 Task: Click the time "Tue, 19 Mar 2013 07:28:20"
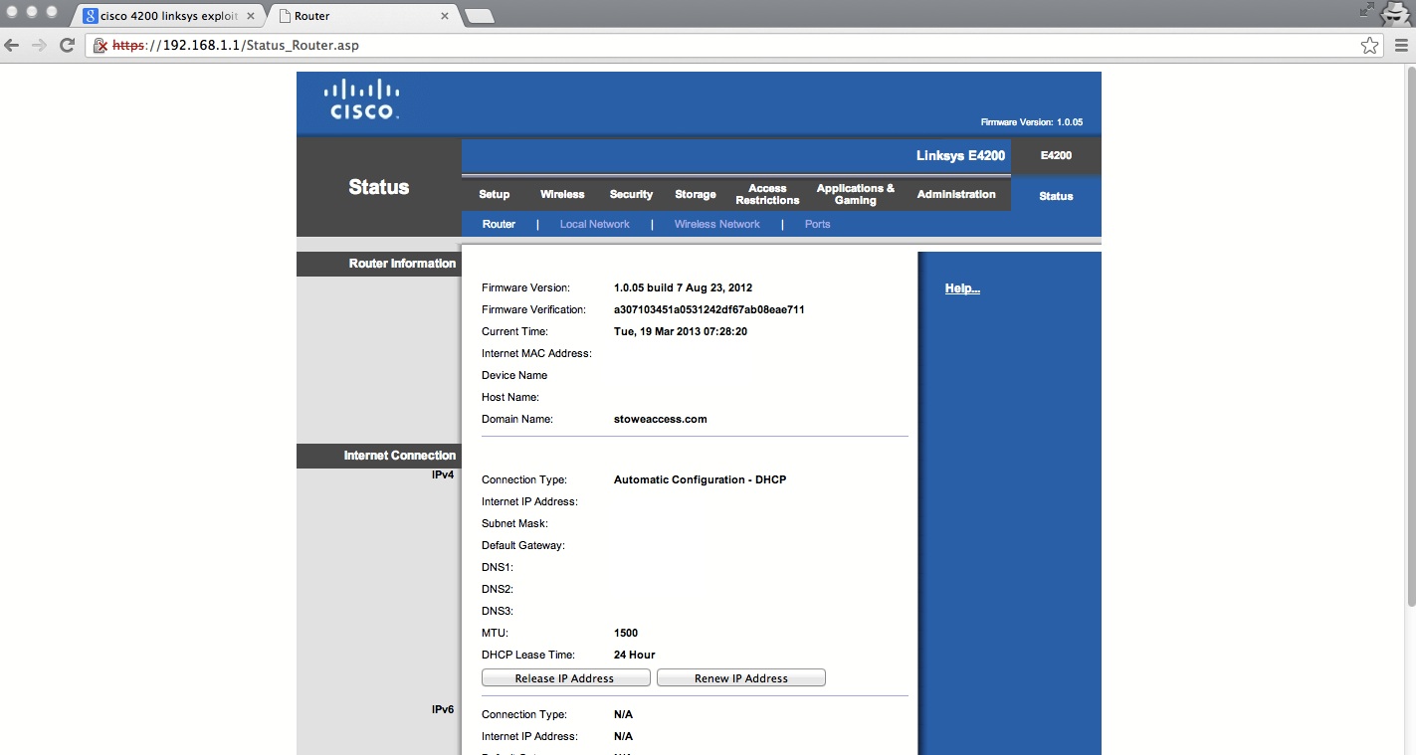point(681,331)
